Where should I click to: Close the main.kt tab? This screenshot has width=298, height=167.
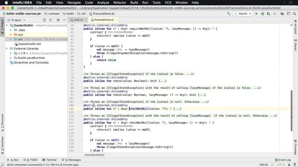click(x=85, y=19)
